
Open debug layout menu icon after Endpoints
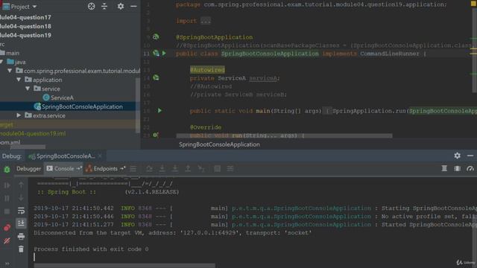[x=133, y=169]
